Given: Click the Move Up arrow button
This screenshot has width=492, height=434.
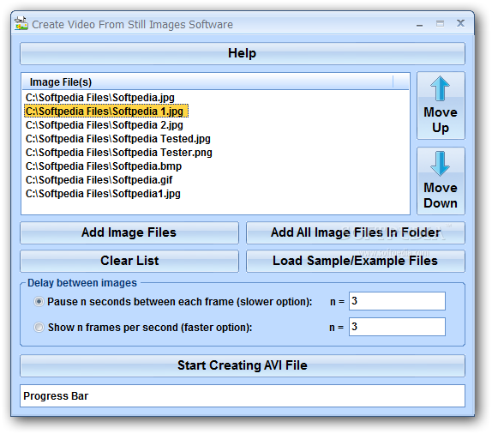Looking at the screenshot, I should tap(441, 105).
